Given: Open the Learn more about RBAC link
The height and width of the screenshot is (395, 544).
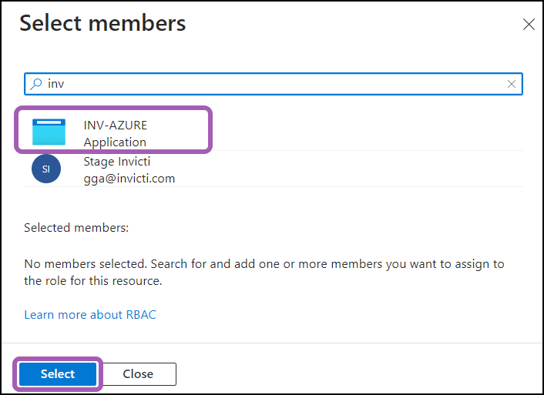Looking at the screenshot, I should click(x=90, y=315).
